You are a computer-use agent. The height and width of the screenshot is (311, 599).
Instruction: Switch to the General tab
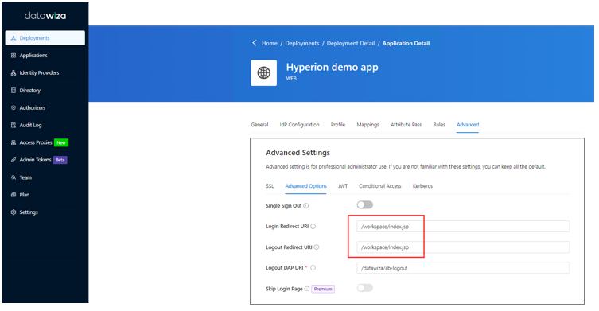[259, 125]
